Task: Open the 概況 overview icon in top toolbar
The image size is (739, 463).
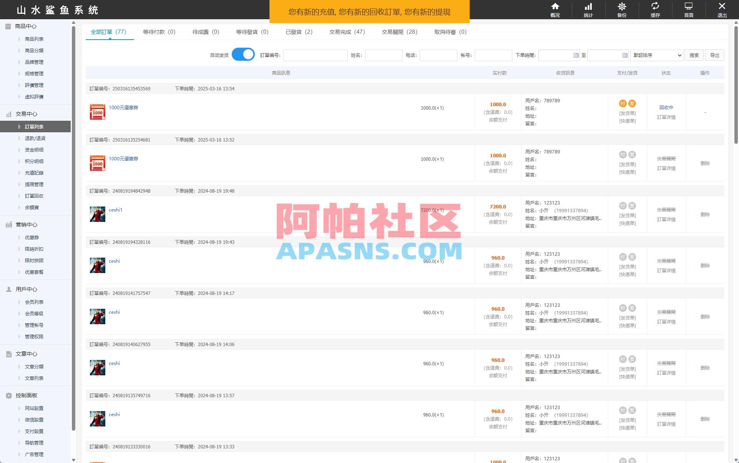Action: click(555, 8)
